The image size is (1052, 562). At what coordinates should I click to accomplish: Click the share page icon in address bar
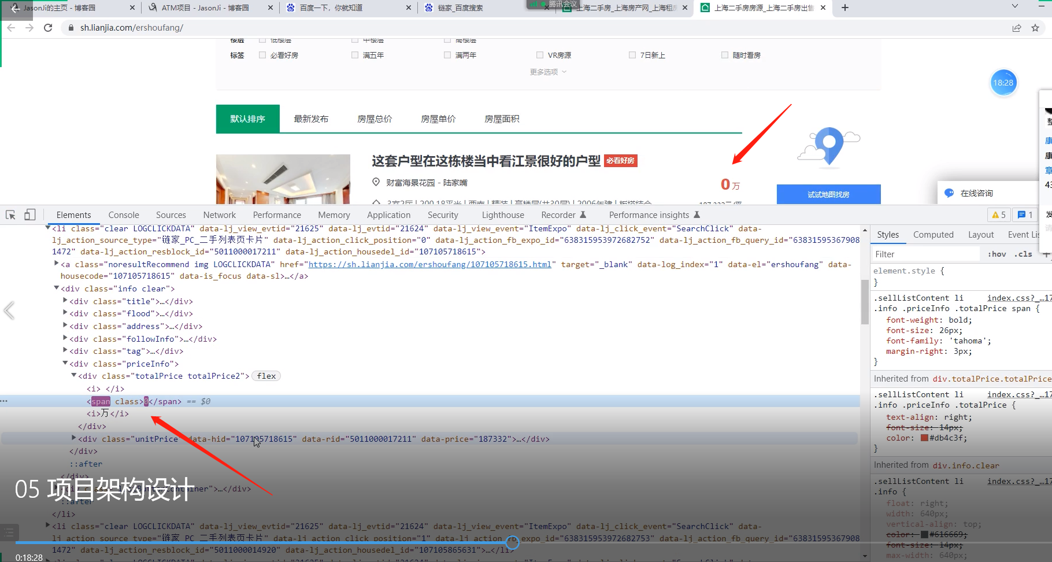pos(1017,28)
